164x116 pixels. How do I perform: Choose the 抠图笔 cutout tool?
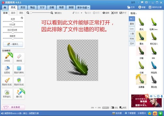pos(7,69)
